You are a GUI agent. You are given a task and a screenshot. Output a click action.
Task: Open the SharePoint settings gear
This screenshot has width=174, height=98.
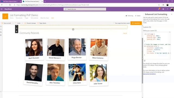(x=163, y=9)
